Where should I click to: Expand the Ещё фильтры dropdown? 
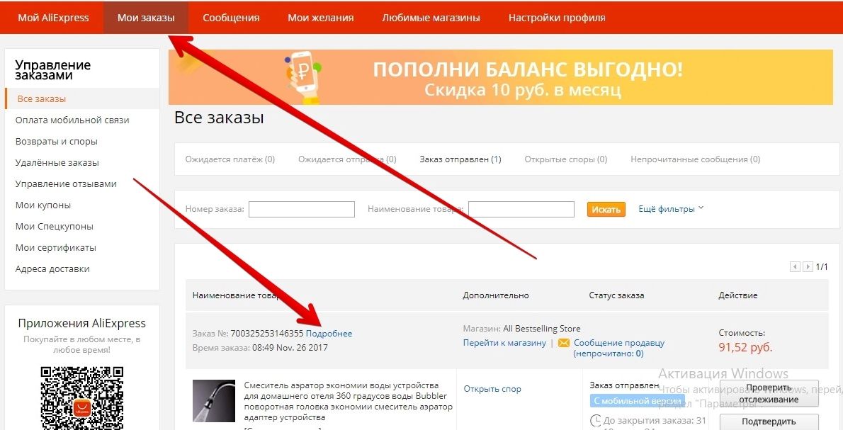coord(671,209)
